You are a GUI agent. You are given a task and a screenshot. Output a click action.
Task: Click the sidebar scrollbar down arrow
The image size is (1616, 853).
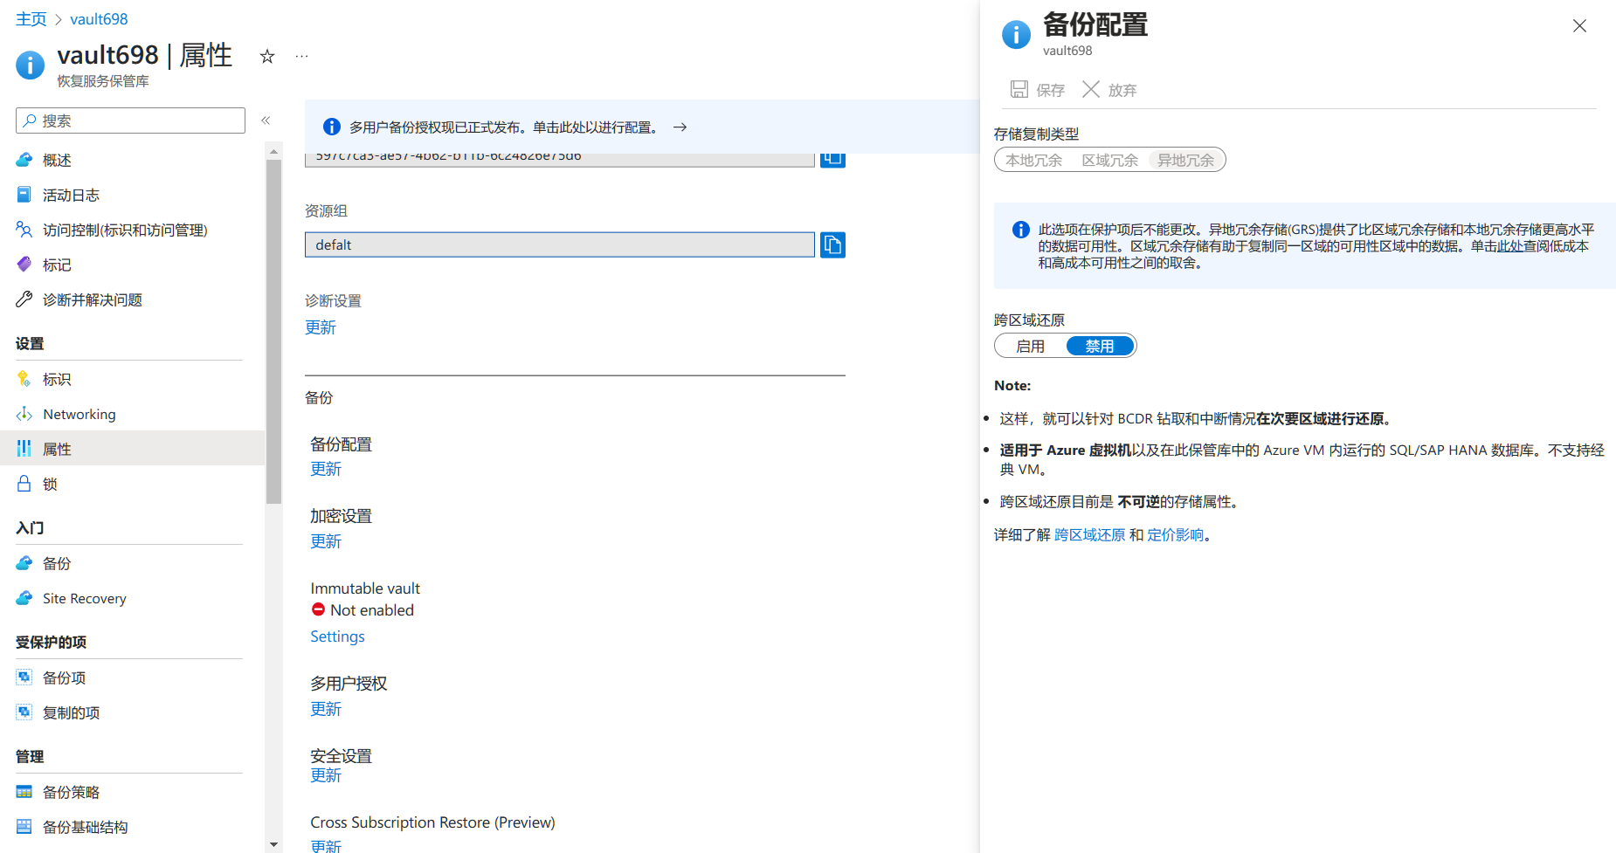274,844
